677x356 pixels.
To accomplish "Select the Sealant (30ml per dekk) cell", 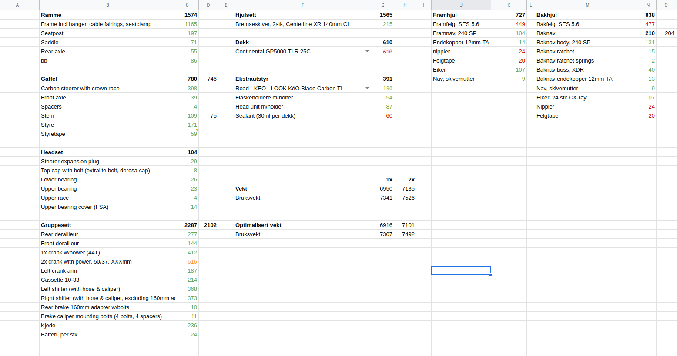I will (x=302, y=115).
